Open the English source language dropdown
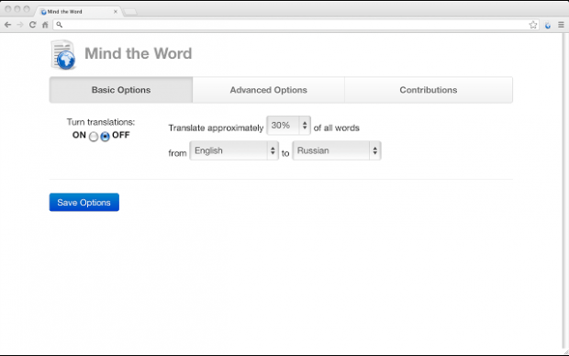This screenshot has height=356, width=569. click(x=234, y=150)
